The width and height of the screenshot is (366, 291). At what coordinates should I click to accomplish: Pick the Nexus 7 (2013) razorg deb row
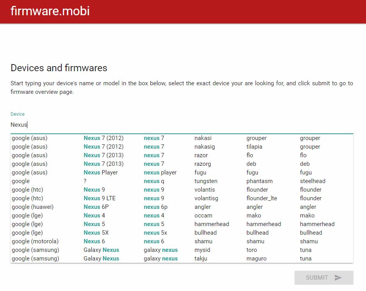pyautogui.click(x=182, y=164)
